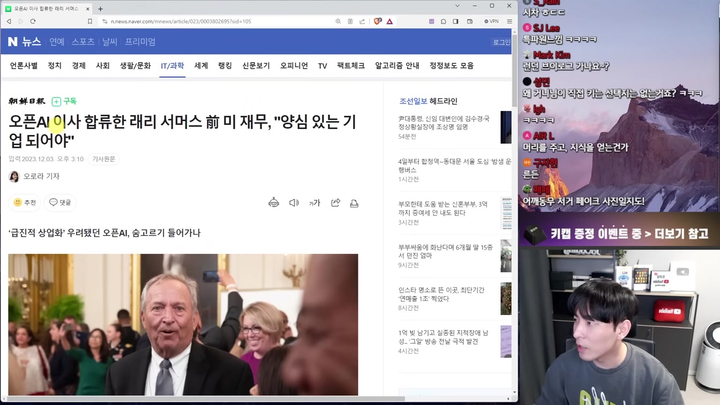This screenshot has width=720, height=405.
Task: Click the Larry Summers article photo
Action: (183, 325)
